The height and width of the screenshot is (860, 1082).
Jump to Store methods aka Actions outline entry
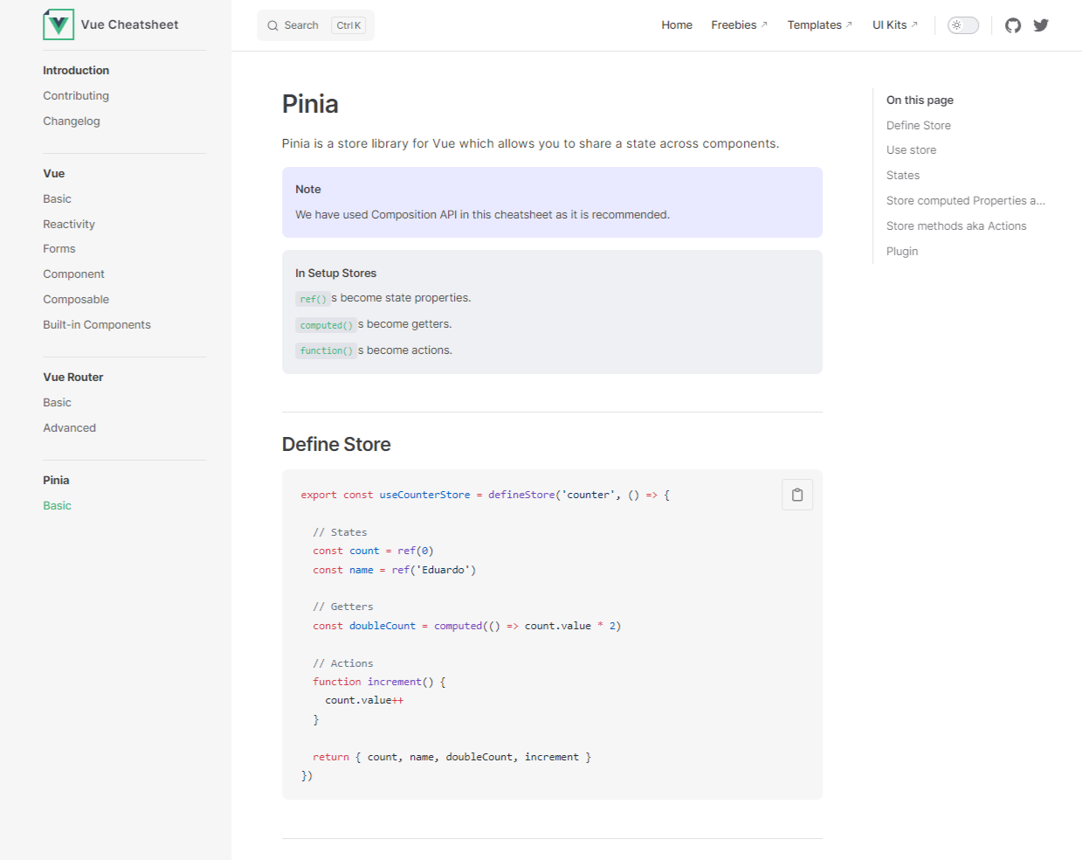[x=956, y=226]
